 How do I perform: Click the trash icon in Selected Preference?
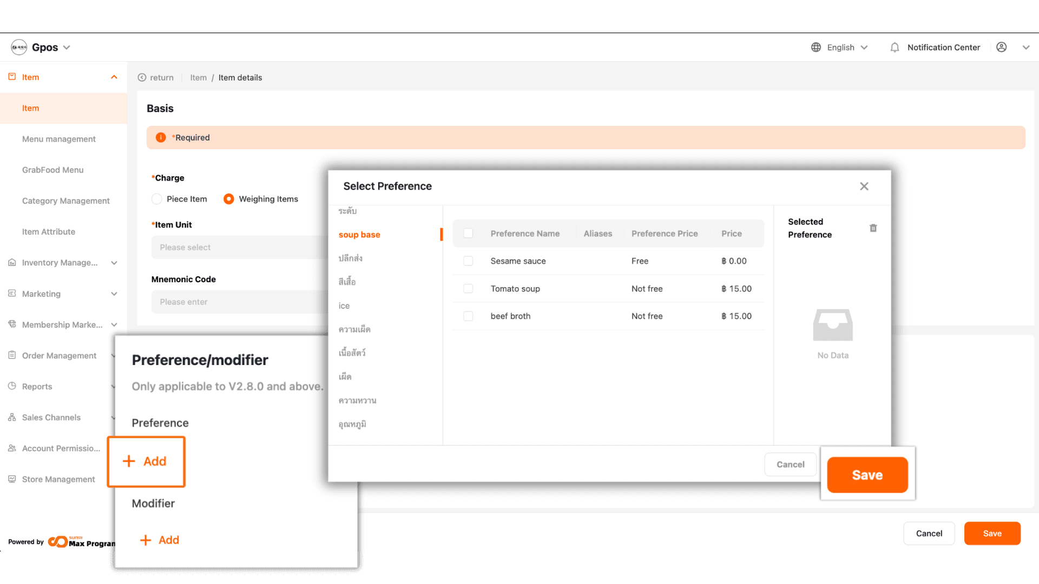click(873, 228)
